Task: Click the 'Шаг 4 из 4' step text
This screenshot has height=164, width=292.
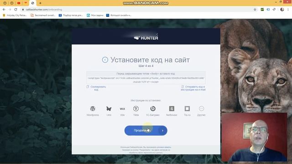Action: pos(146,66)
